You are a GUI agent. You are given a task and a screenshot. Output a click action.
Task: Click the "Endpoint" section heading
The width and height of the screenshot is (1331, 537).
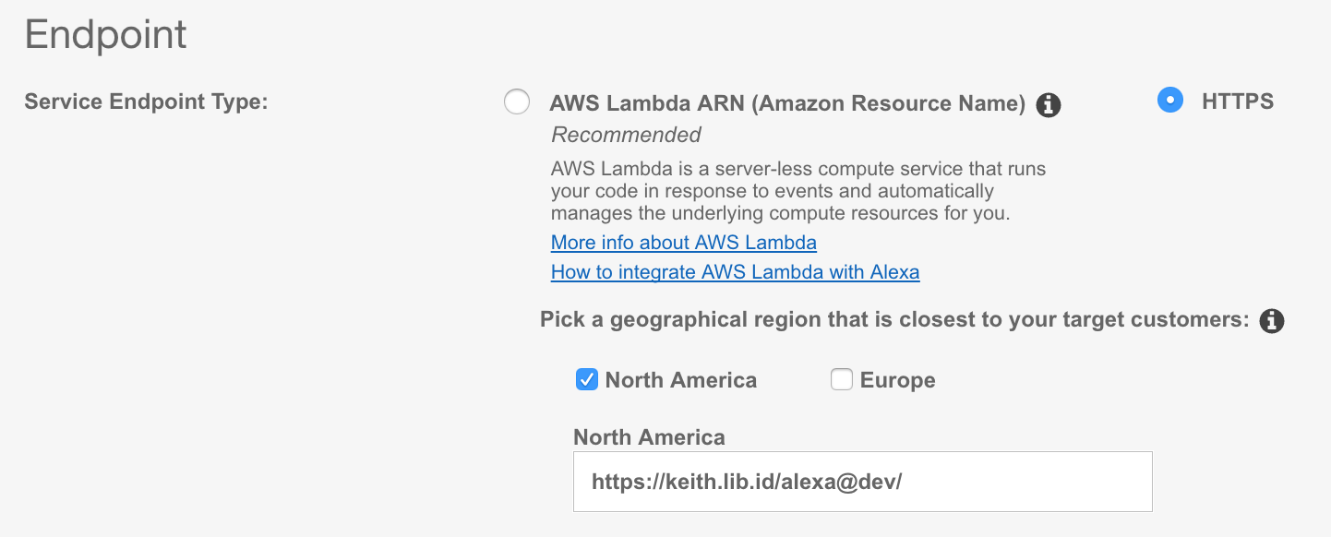coord(105,35)
